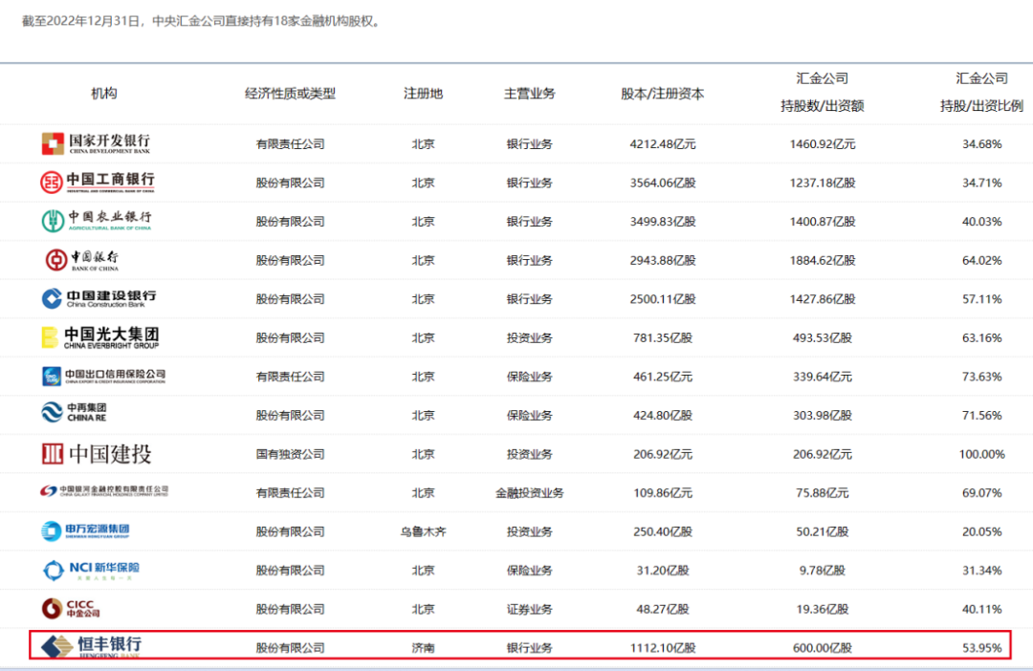Click the 中国建投 logo
1033x671 pixels.
click(x=96, y=453)
